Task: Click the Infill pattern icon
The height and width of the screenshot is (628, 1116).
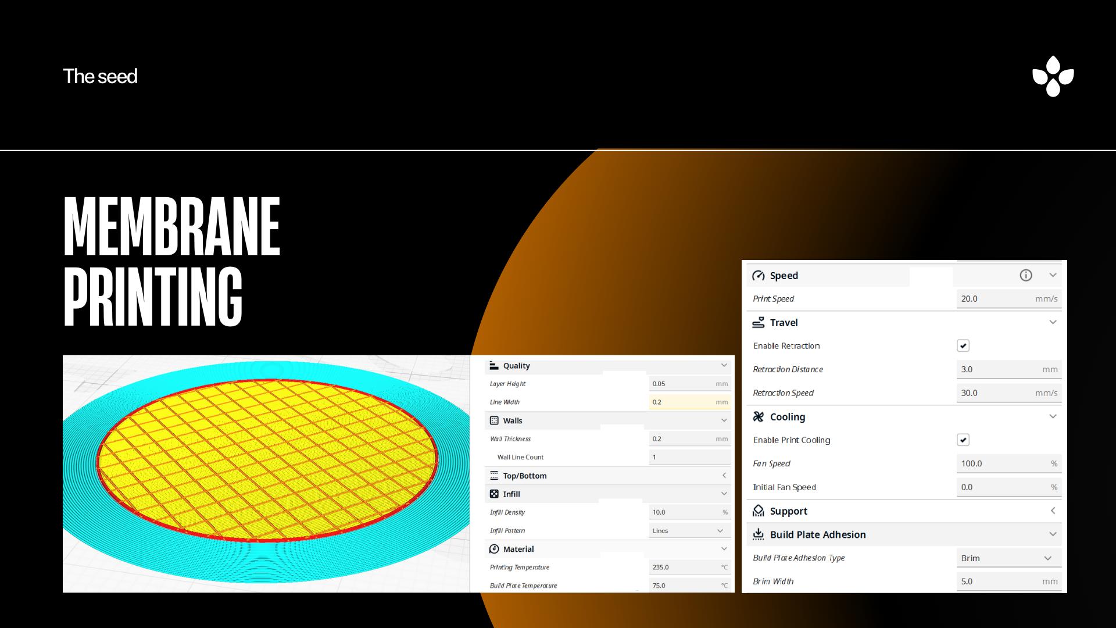Action: point(494,494)
